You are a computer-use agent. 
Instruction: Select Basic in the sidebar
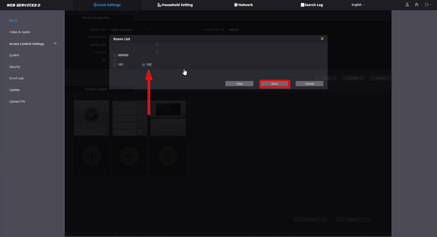[13, 21]
